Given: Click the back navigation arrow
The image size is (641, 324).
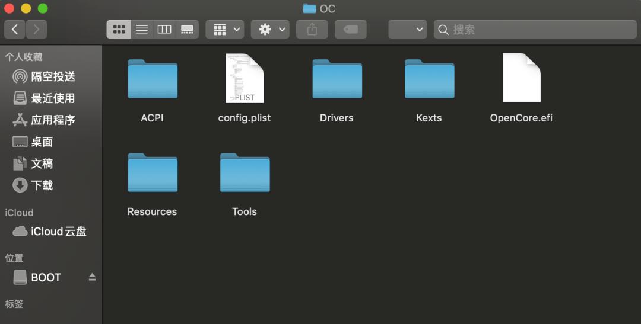Looking at the screenshot, I should 15,29.
